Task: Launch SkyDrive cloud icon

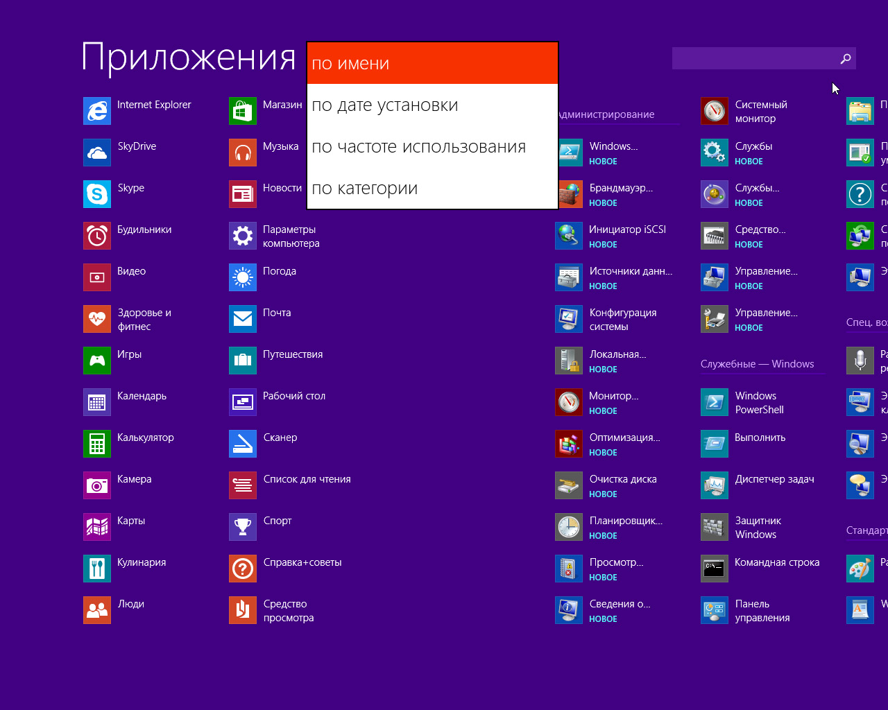Action: tap(97, 153)
